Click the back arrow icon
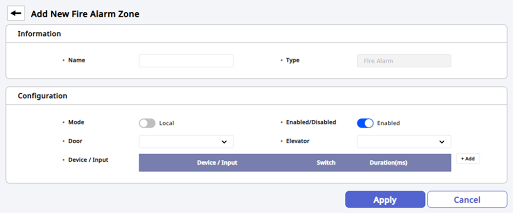The width and height of the screenshot is (513, 213). (16, 14)
